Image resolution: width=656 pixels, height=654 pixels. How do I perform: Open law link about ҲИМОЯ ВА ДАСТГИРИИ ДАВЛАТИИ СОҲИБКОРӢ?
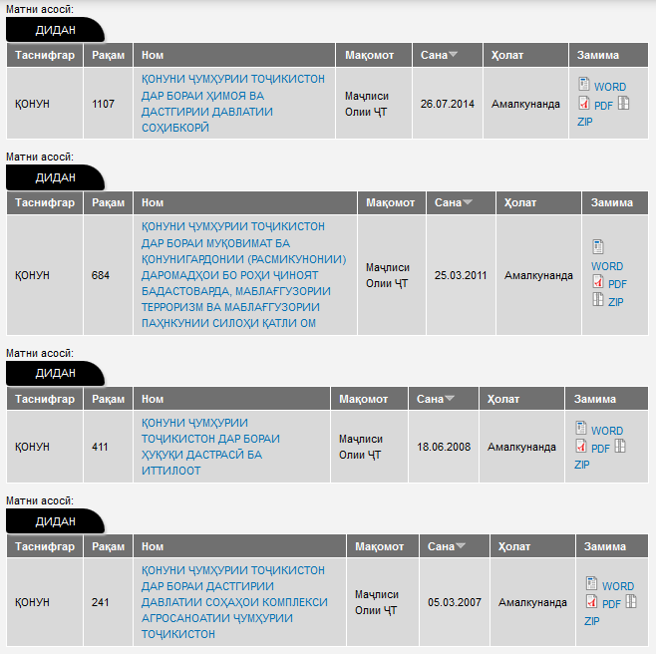tap(232, 103)
